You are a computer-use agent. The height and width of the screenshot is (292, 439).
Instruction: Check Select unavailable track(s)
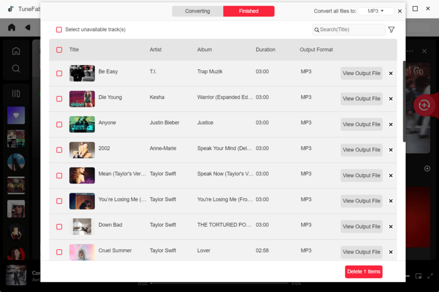59,30
